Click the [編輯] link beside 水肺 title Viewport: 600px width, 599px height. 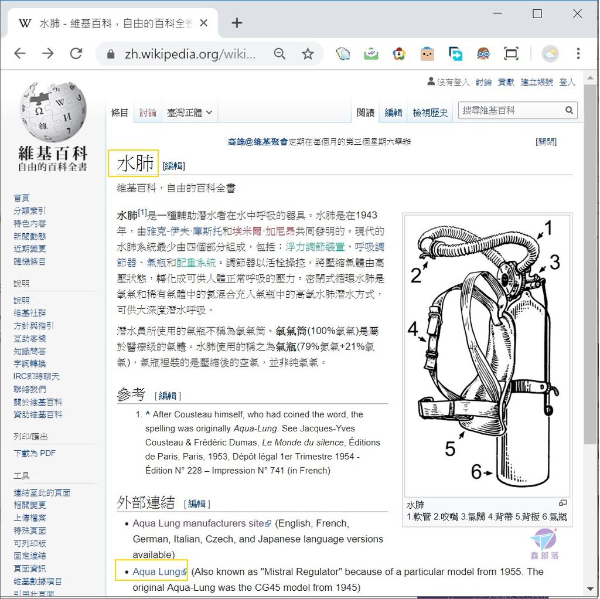click(x=173, y=166)
